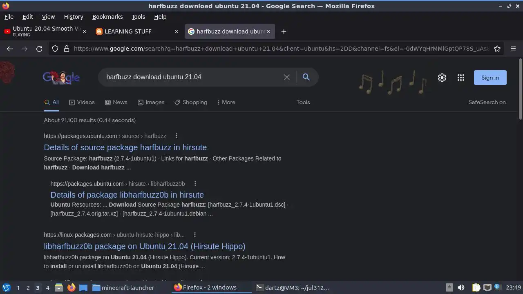The image size is (523, 294).
Task: Open the Tools menu in menu bar
Action: coord(138,17)
